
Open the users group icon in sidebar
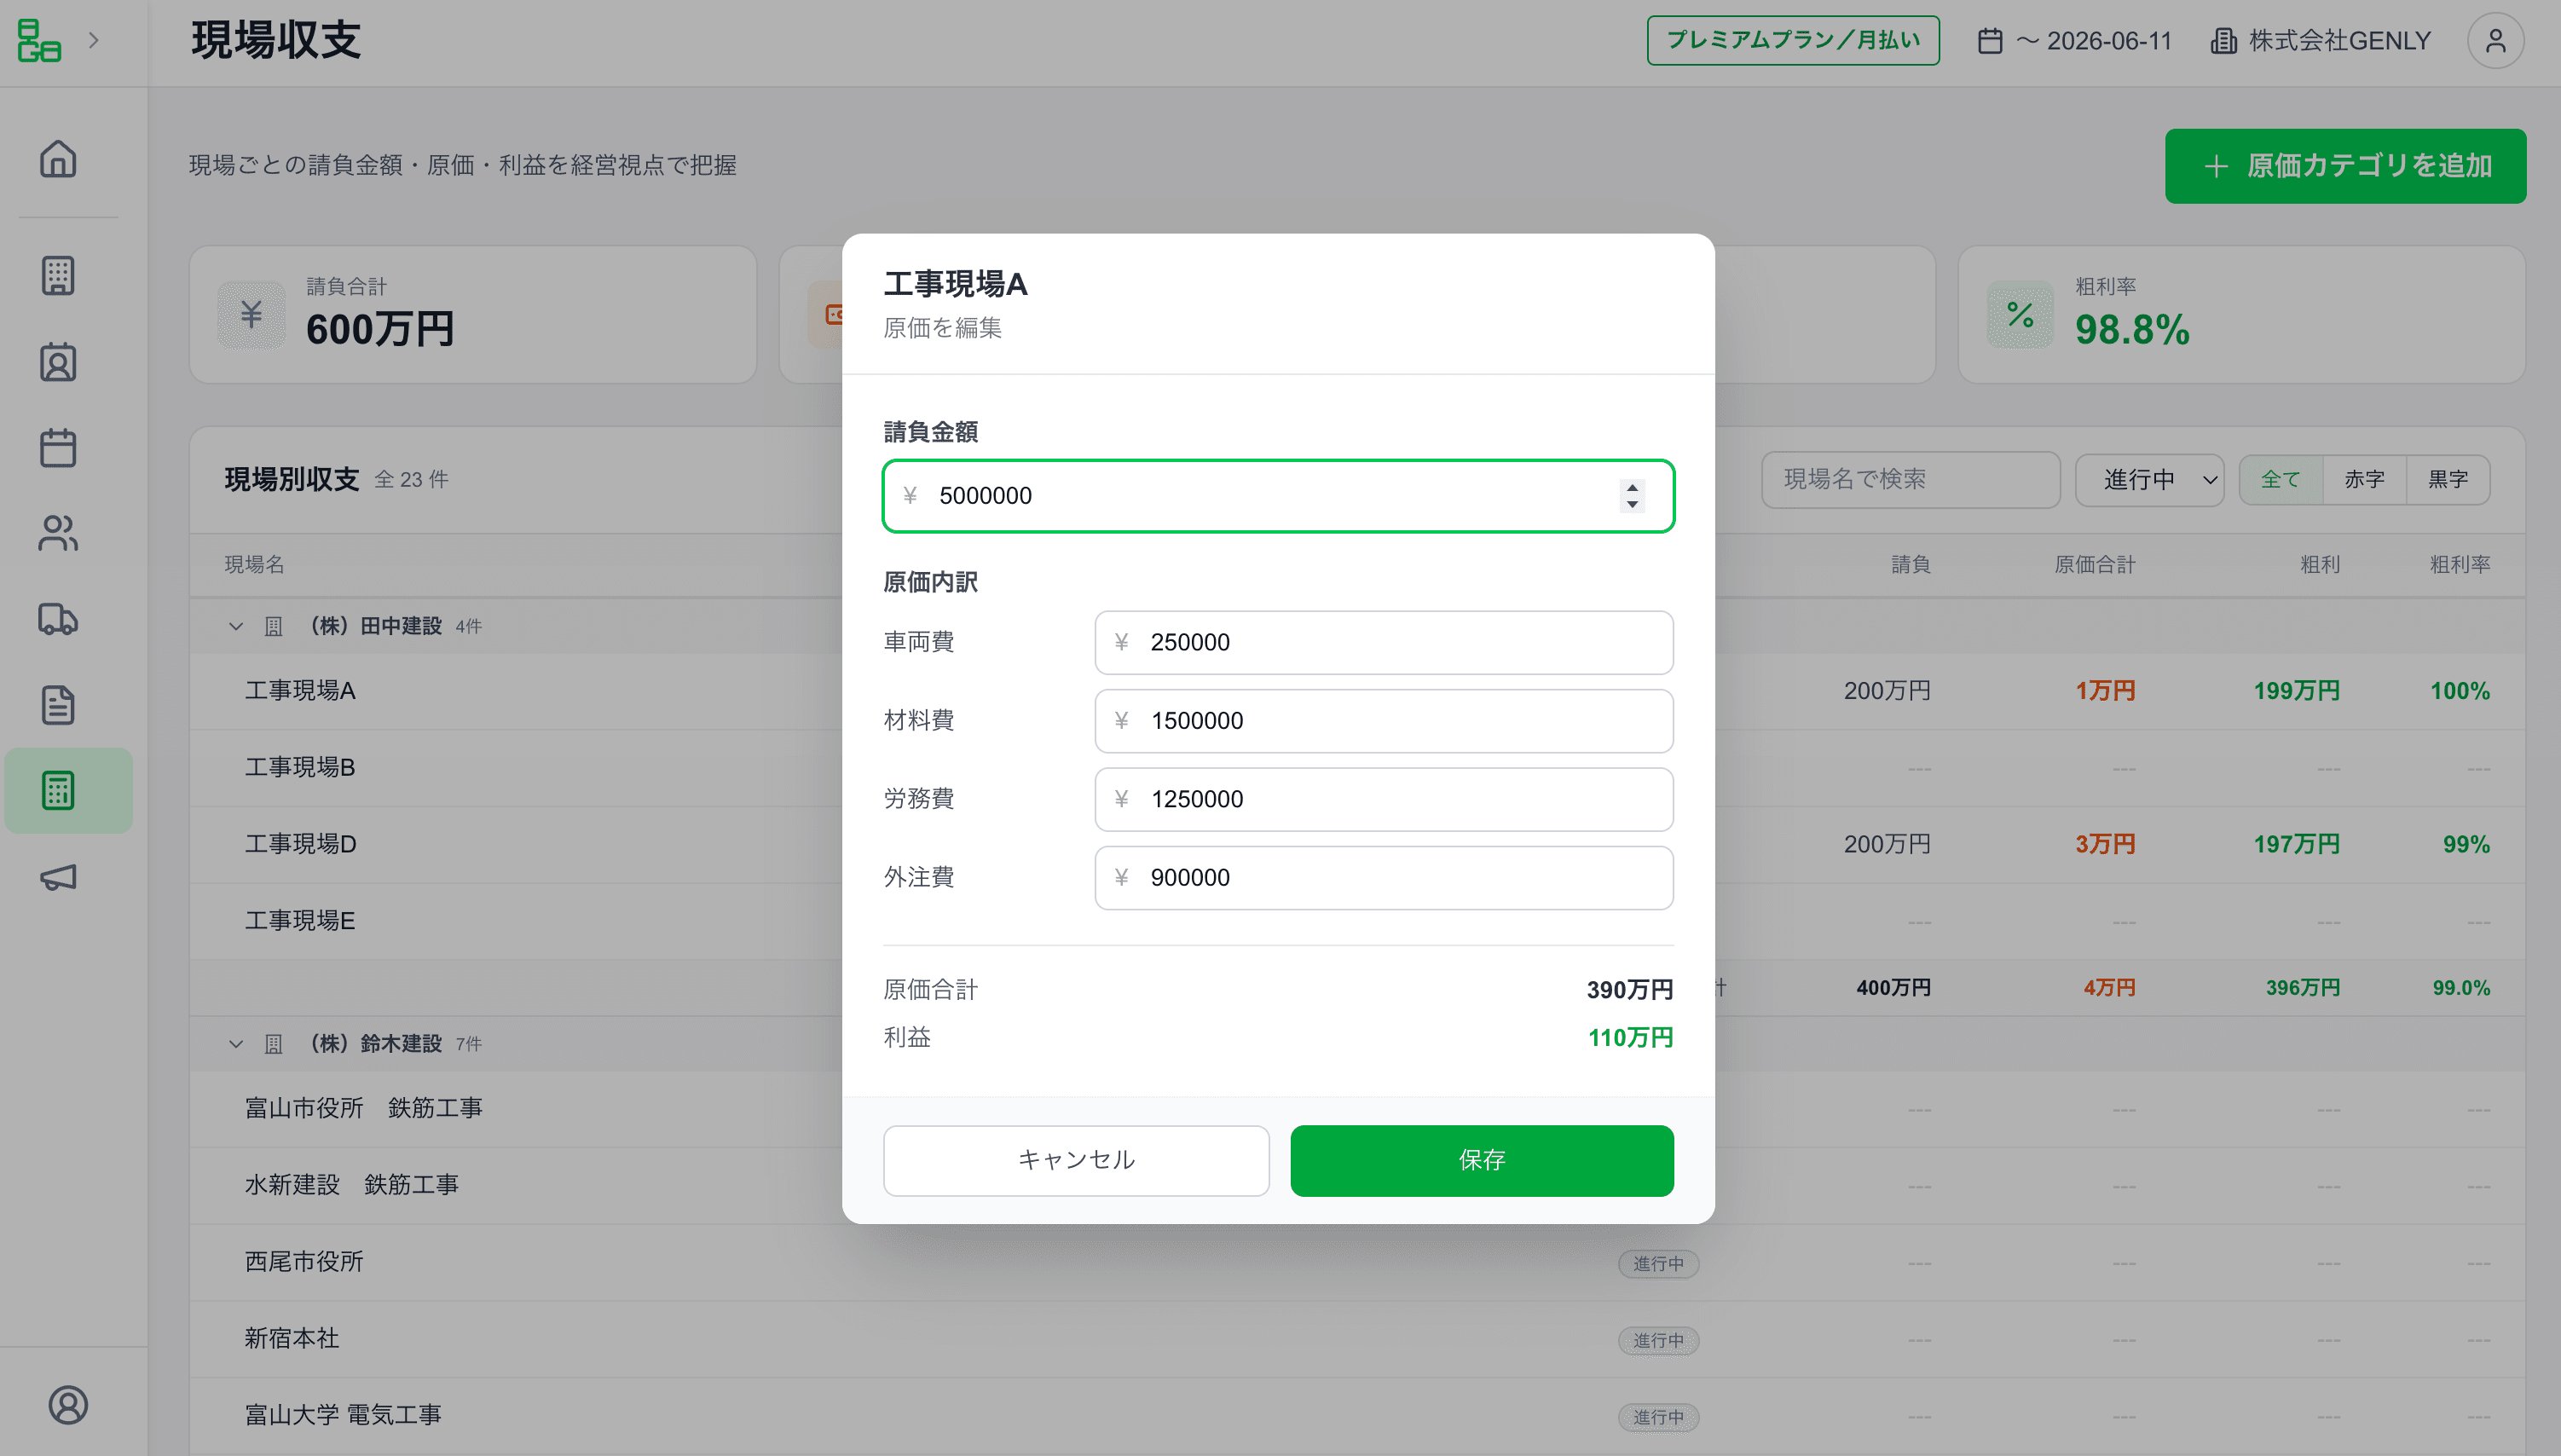click(58, 533)
